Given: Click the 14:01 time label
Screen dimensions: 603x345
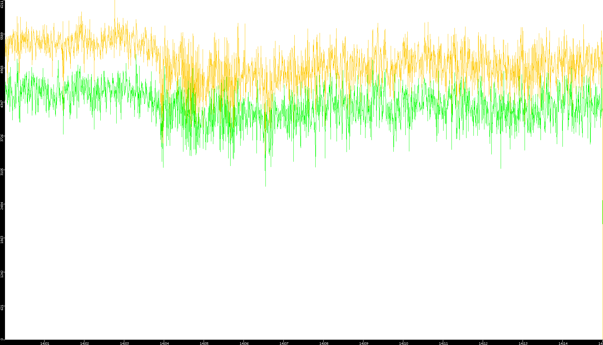Looking at the screenshot, I should tap(45, 343).
